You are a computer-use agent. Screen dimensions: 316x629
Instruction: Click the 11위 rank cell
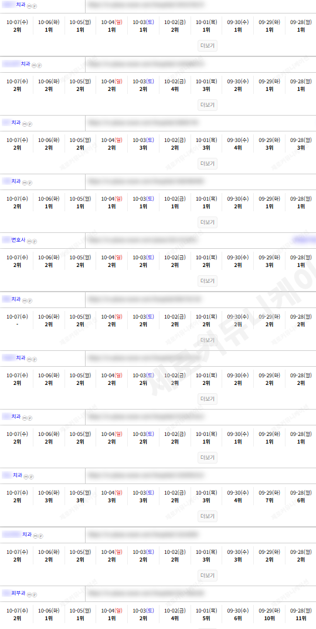coord(301,618)
